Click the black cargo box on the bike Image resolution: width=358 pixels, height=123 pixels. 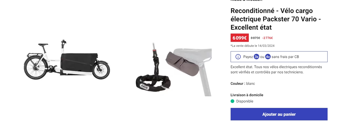click(x=79, y=62)
